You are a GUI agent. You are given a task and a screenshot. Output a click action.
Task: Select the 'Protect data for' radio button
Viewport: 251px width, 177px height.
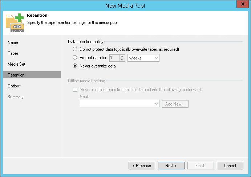[x=75, y=57]
